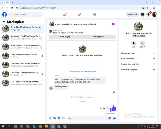Open the Christofer conversation
The height and width of the screenshot is (129, 161).
(x=23, y=74)
